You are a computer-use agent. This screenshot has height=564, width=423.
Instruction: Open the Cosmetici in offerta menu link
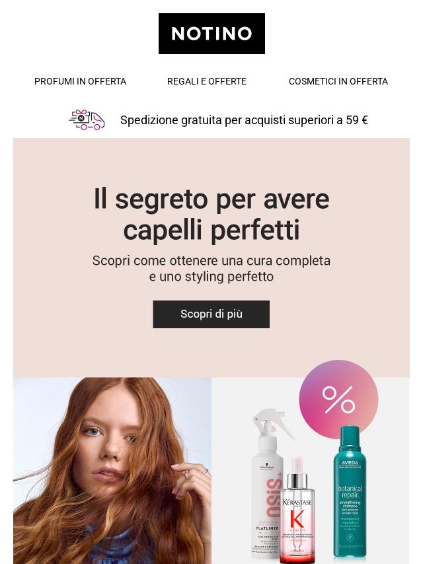[x=338, y=82]
